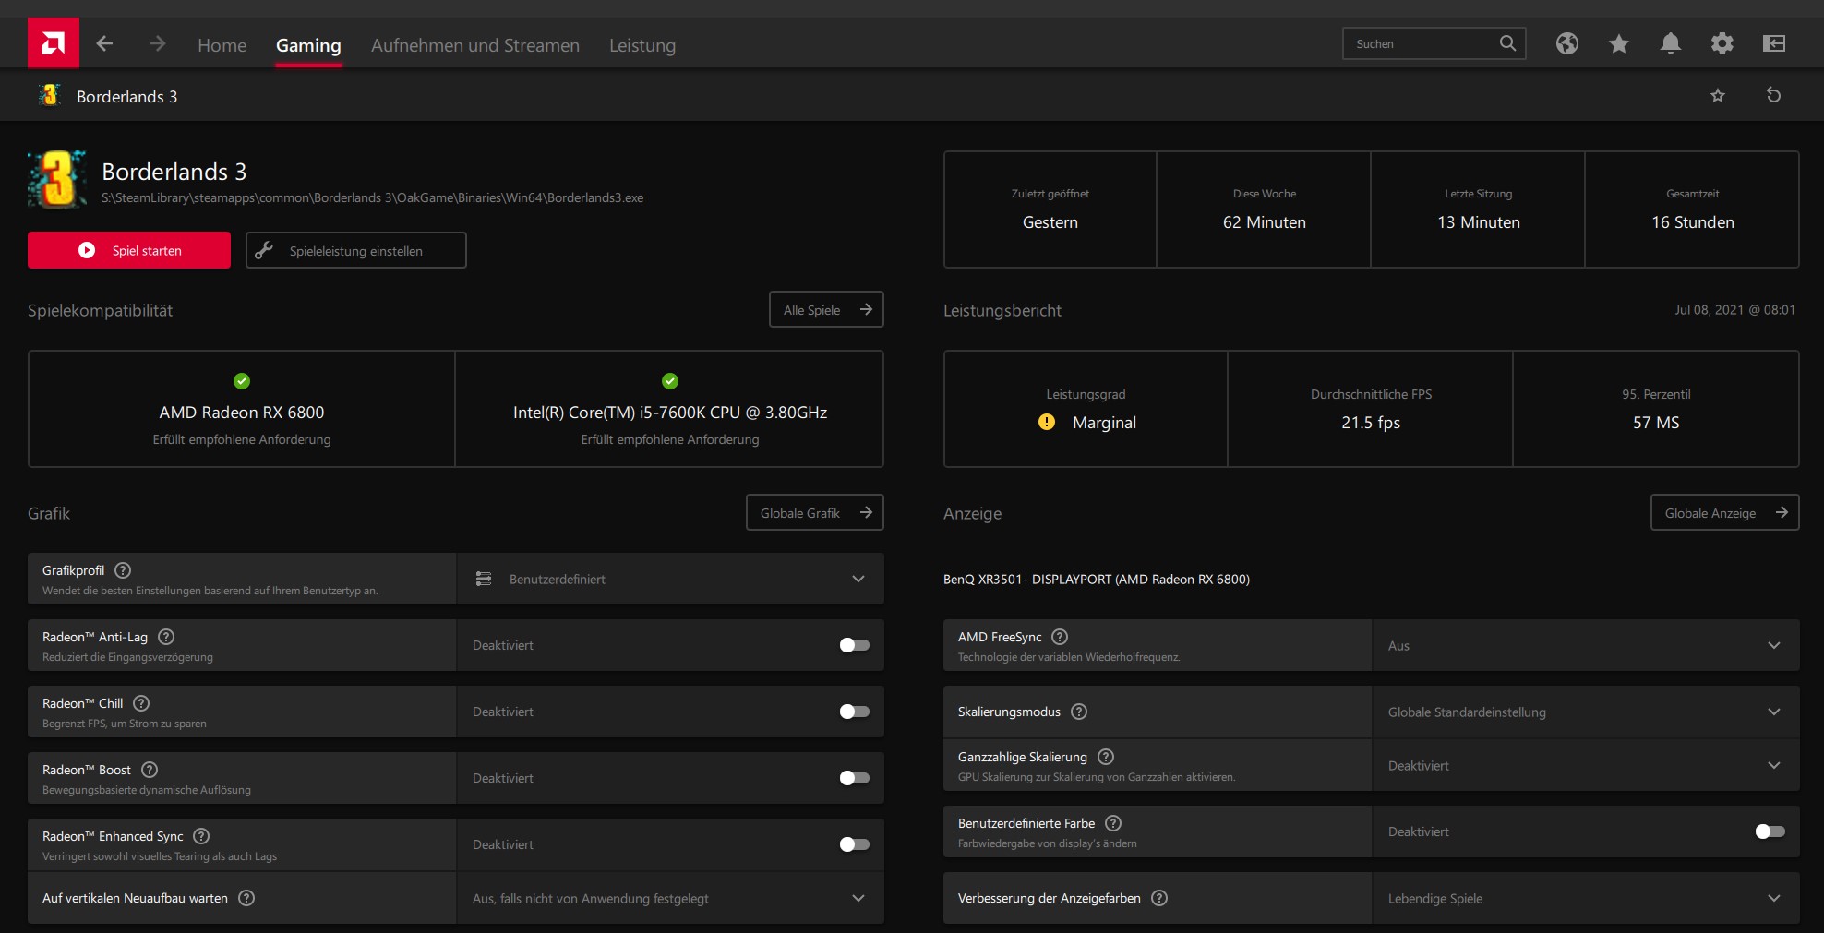Click the large Borderlands 3 game thumbnail
This screenshot has height=933, width=1824.
pyautogui.click(x=57, y=180)
